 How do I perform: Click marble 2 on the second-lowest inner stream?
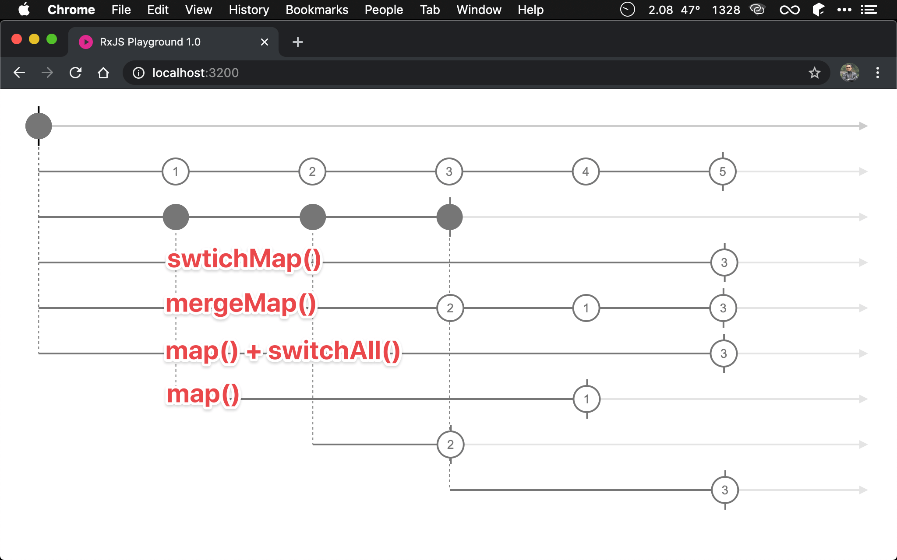(x=451, y=444)
